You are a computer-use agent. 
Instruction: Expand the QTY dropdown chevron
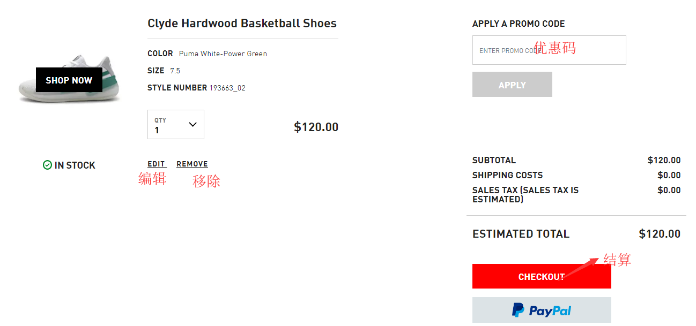[193, 124]
